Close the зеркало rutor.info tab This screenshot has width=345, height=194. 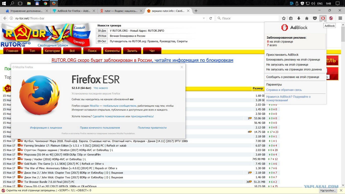tap(189, 11)
